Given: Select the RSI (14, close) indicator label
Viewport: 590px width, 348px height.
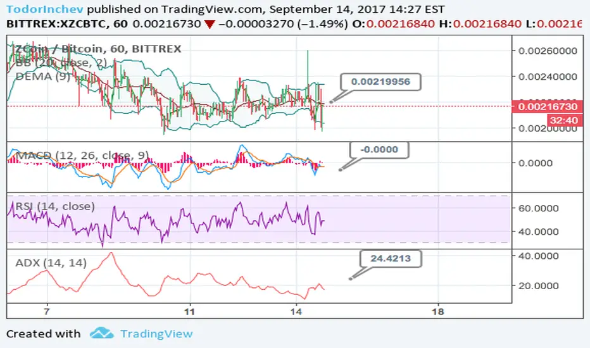Looking at the screenshot, I should (55, 206).
